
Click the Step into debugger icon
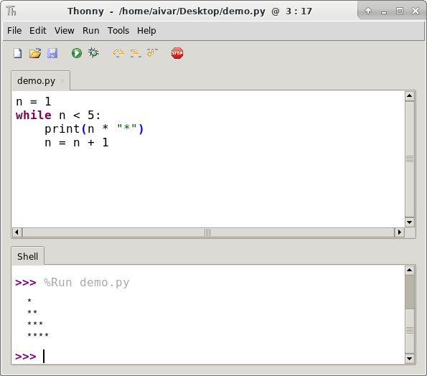coord(136,53)
